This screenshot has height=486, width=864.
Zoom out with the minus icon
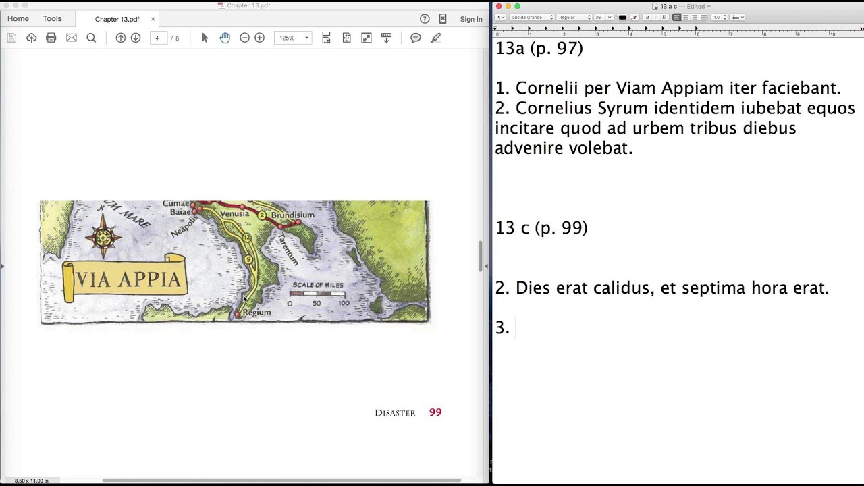tap(245, 38)
